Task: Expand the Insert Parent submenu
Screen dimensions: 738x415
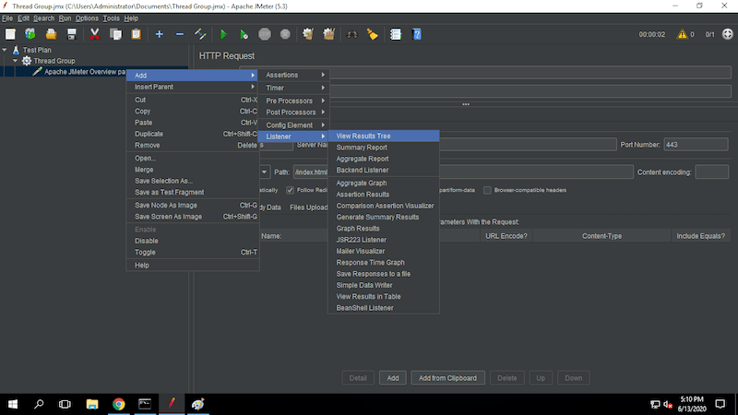Action: (193, 87)
